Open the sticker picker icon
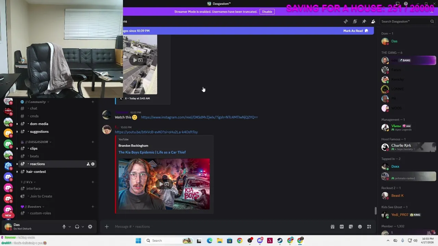 351,227
